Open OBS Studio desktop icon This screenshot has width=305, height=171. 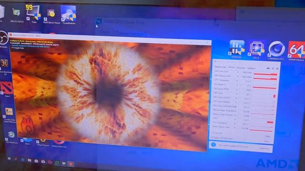(x=3, y=39)
